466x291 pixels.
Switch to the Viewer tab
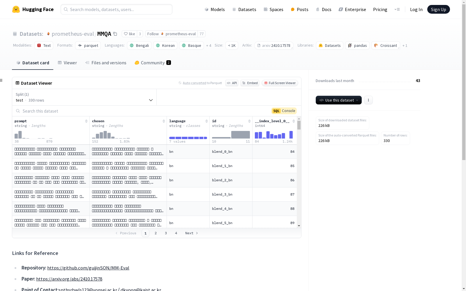(x=67, y=63)
